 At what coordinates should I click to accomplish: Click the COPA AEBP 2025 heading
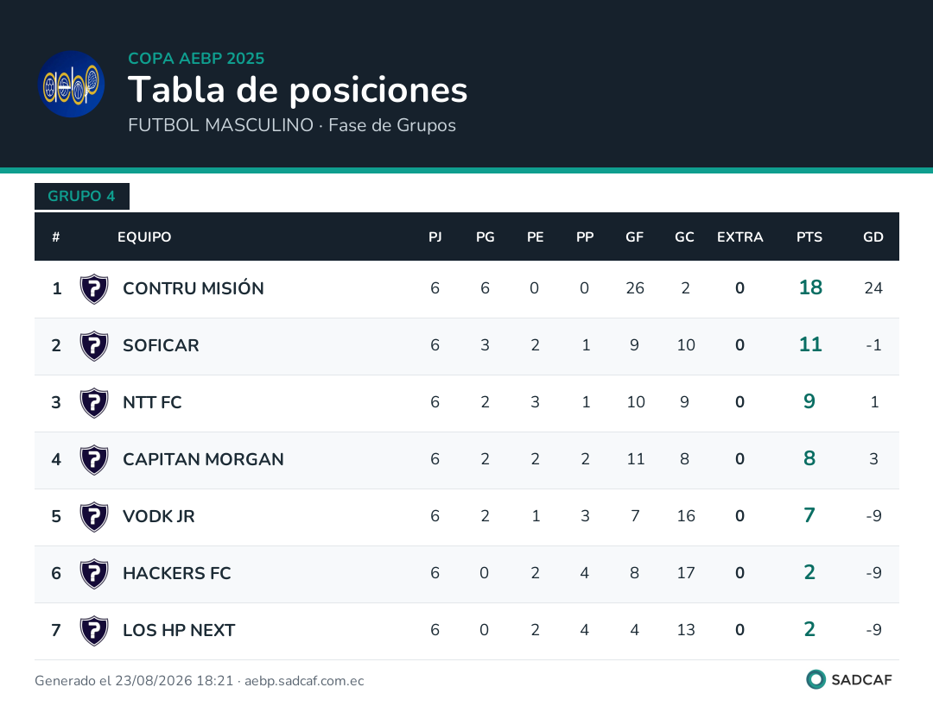196,58
